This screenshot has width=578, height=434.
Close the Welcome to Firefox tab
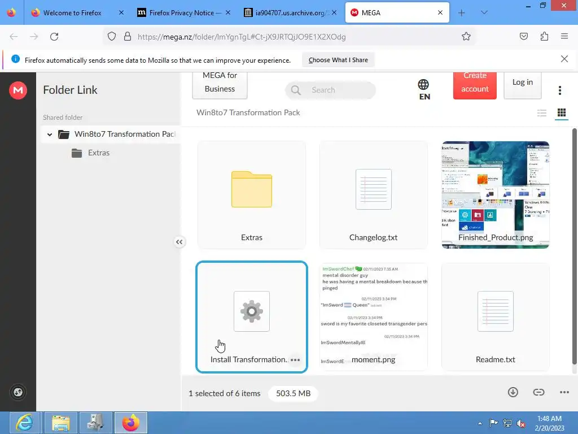pyautogui.click(x=121, y=13)
